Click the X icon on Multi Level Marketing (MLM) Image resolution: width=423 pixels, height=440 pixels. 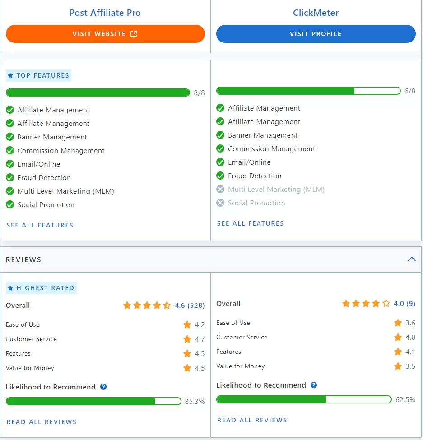point(220,189)
